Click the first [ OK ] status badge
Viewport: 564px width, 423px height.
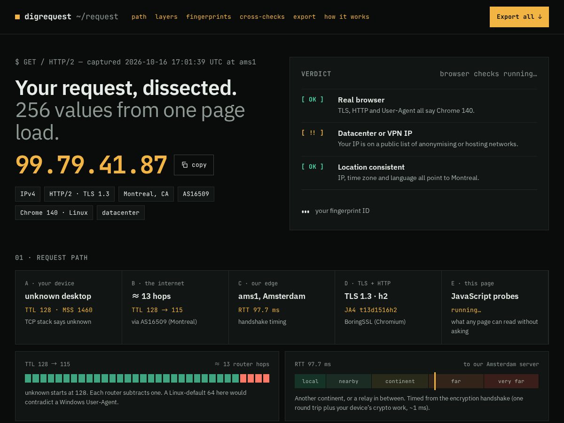[x=313, y=100]
